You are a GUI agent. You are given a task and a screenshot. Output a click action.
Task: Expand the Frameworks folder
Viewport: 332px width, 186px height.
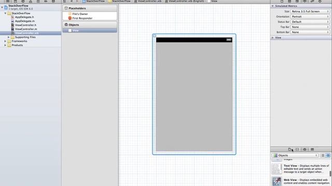(x=5, y=41)
